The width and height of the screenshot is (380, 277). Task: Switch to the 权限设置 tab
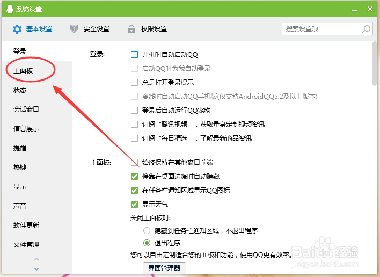[x=148, y=29]
